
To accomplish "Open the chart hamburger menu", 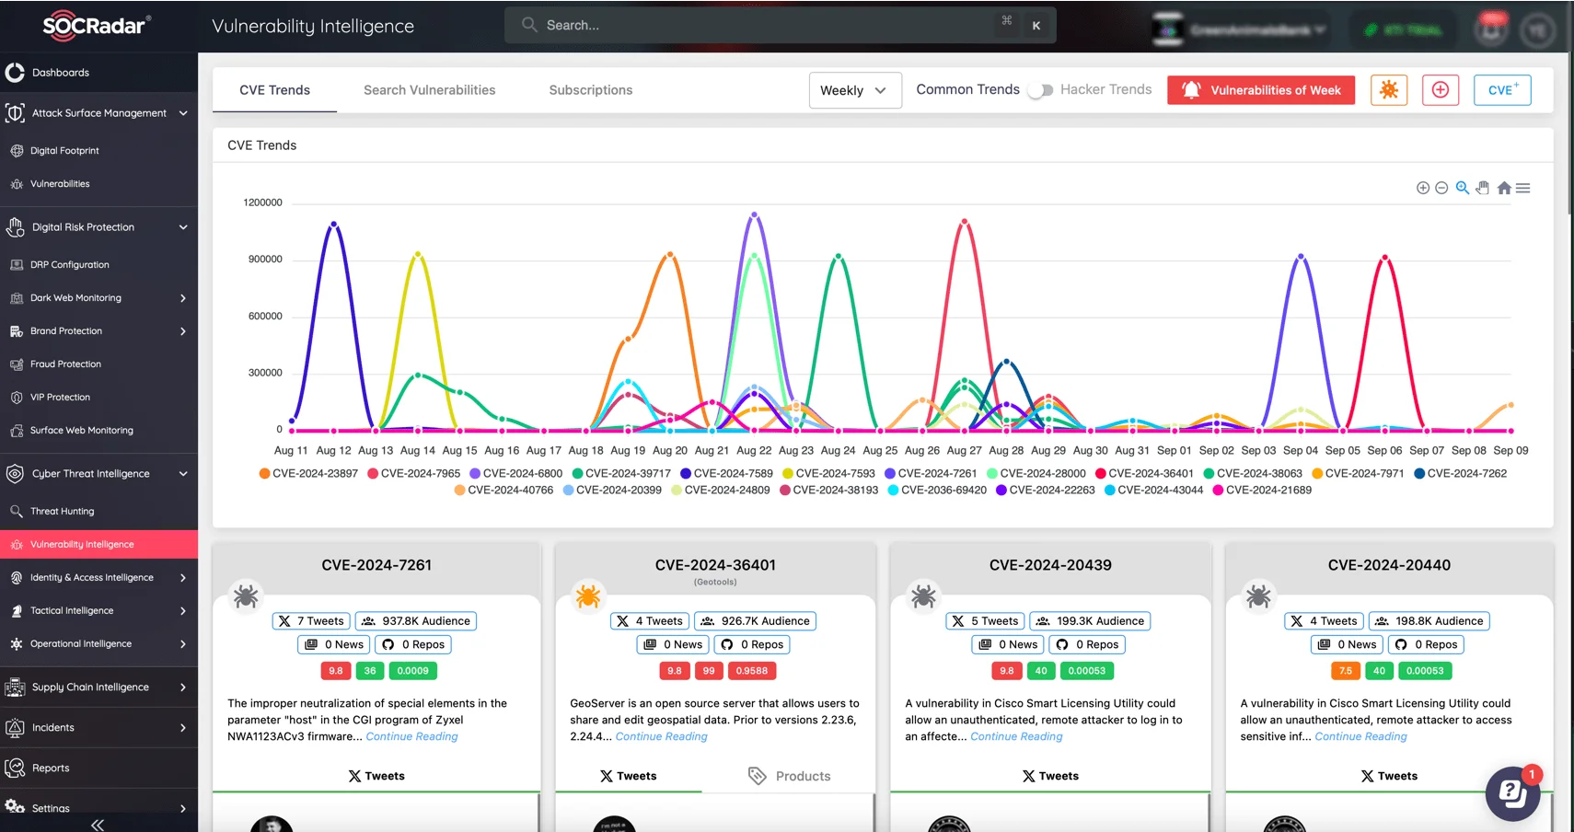I will 1523,188.
